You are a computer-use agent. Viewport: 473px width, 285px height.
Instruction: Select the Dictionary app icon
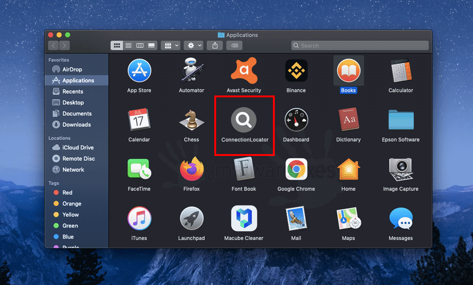pos(349,120)
